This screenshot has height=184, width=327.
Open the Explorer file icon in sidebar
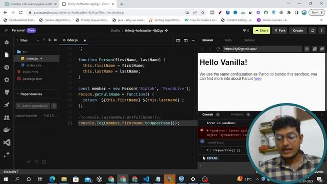(x=7, y=55)
